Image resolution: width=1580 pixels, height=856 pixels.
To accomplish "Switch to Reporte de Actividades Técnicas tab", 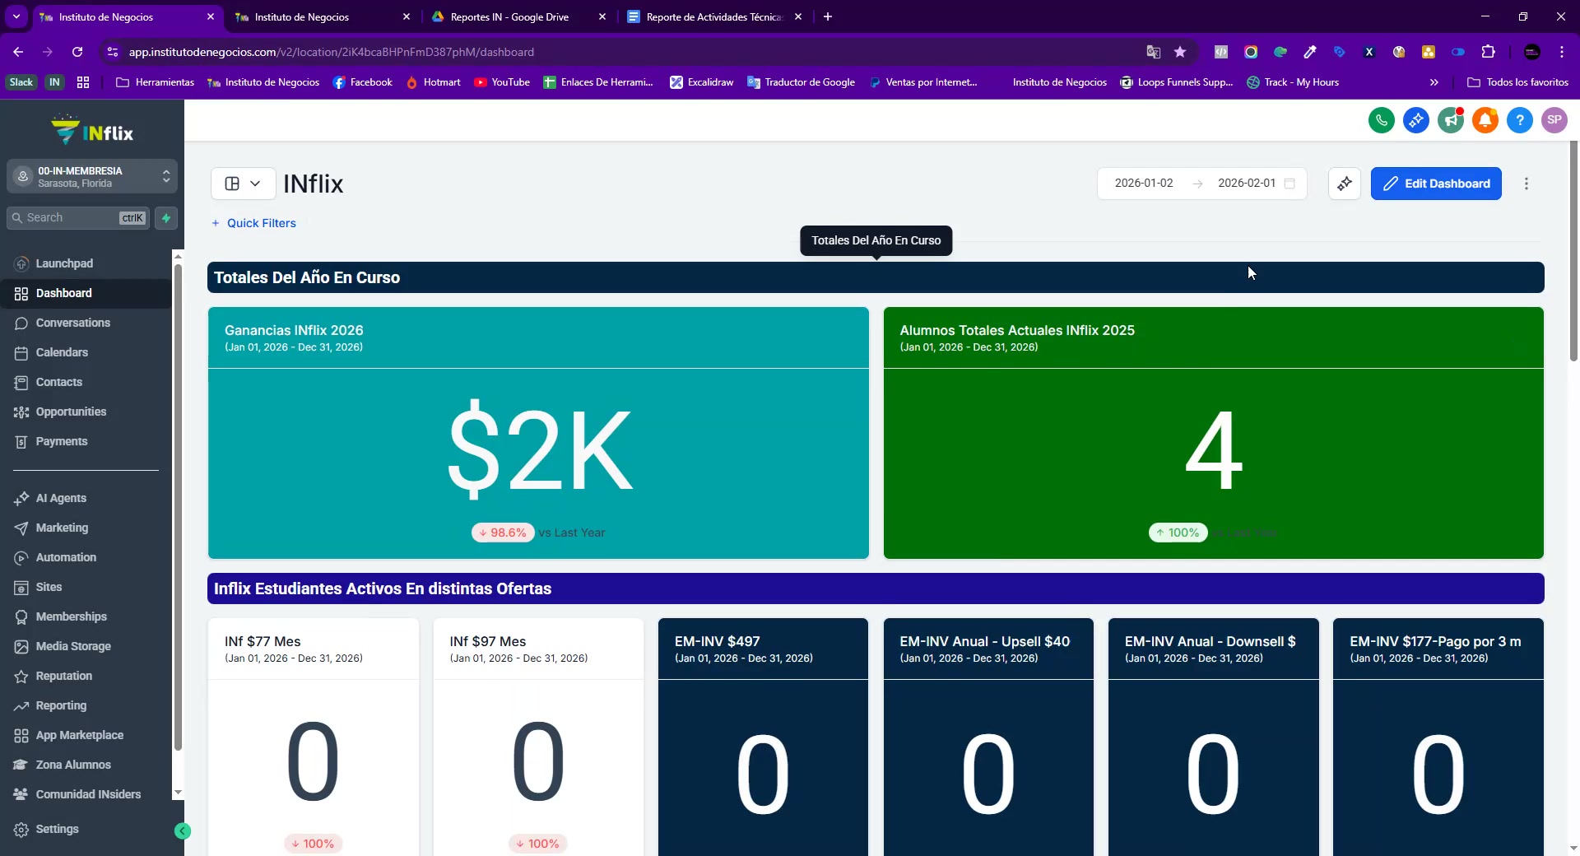I will [x=713, y=16].
